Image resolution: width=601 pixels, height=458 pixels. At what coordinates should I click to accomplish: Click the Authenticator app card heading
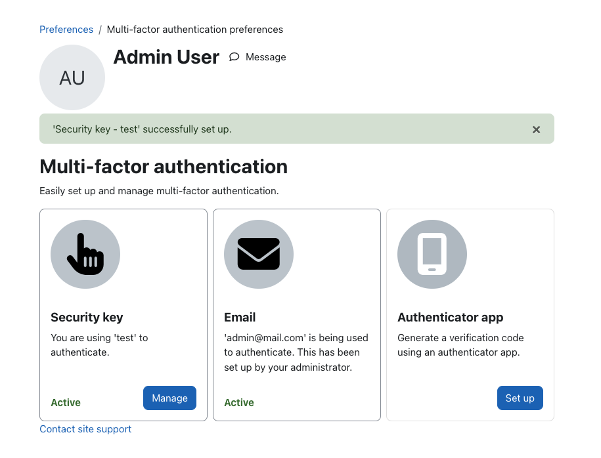(450, 317)
